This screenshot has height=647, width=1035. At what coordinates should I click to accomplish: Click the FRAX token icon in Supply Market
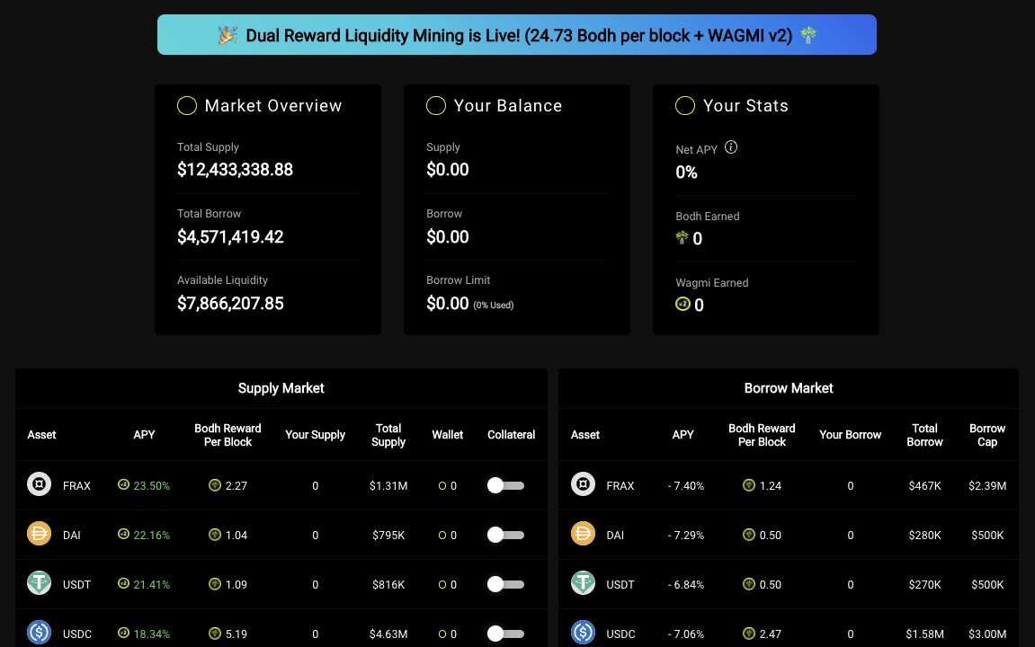pos(39,485)
